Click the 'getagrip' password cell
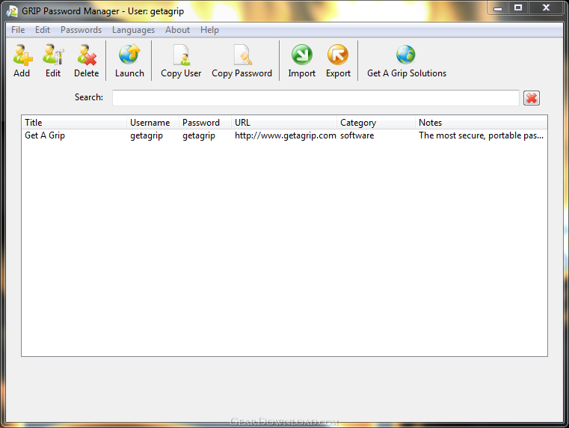Viewport: 569px width, 428px height. [198, 135]
